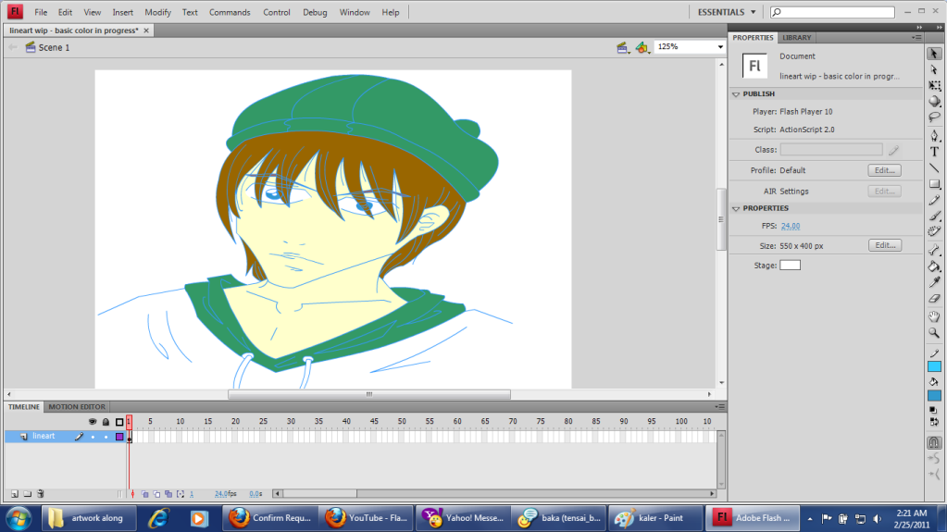Open the Commands menu
947x532 pixels.
point(230,12)
